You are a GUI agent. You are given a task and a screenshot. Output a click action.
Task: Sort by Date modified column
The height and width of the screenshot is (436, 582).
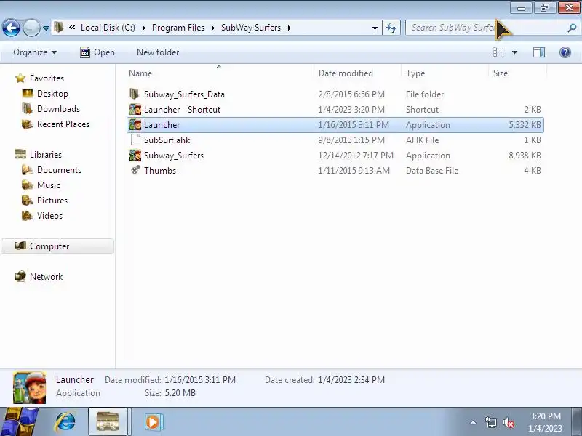coord(358,73)
